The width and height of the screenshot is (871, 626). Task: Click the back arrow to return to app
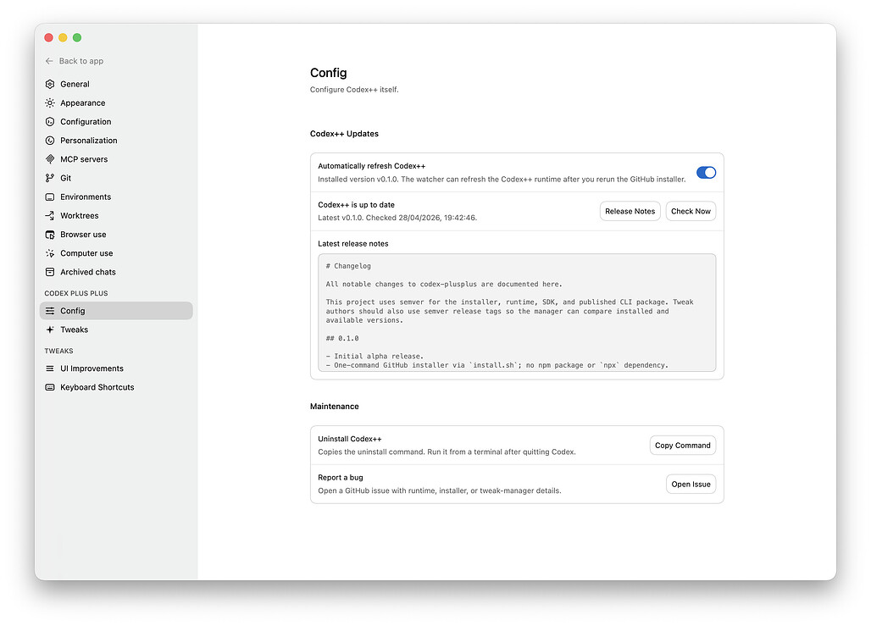click(49, 61)
